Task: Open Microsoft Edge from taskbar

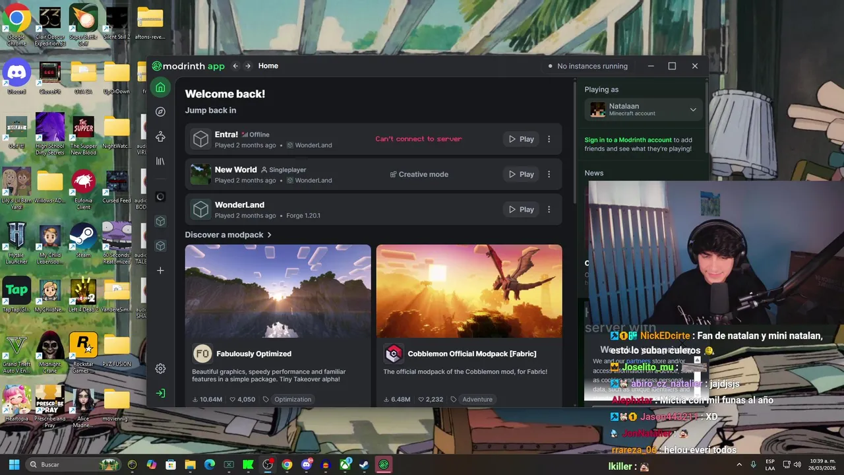Action: coord(210,464)
